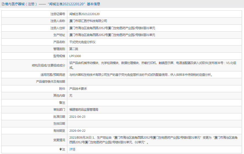This screenshot has height=154, width=244.
Task: Click approval date 2021-04-23
Action: pos(77,117)
